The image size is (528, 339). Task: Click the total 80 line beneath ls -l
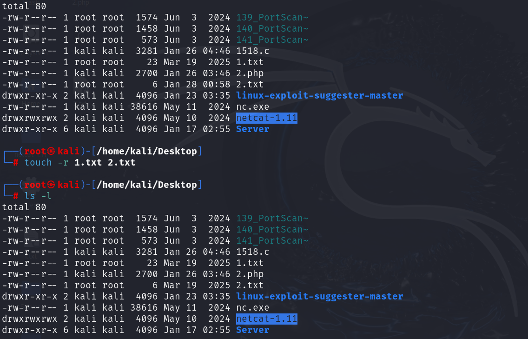[21, 207]
